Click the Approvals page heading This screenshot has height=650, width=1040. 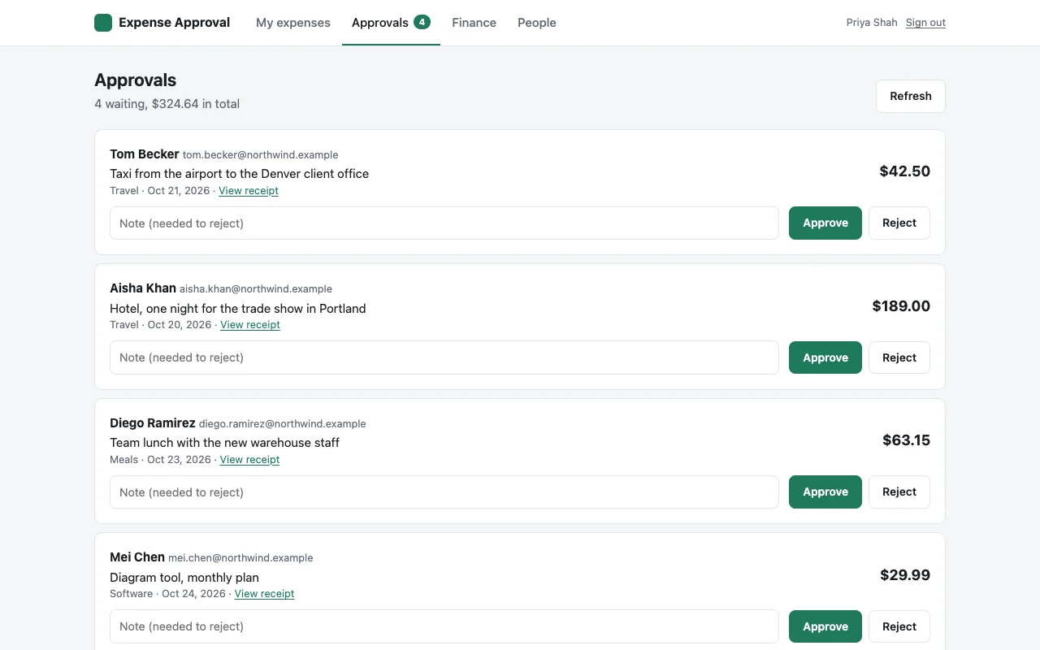pyautogui.click(x=136, y=80)
